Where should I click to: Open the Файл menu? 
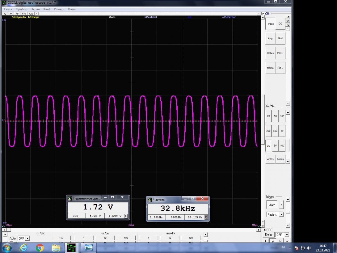(x=72, y=9)
